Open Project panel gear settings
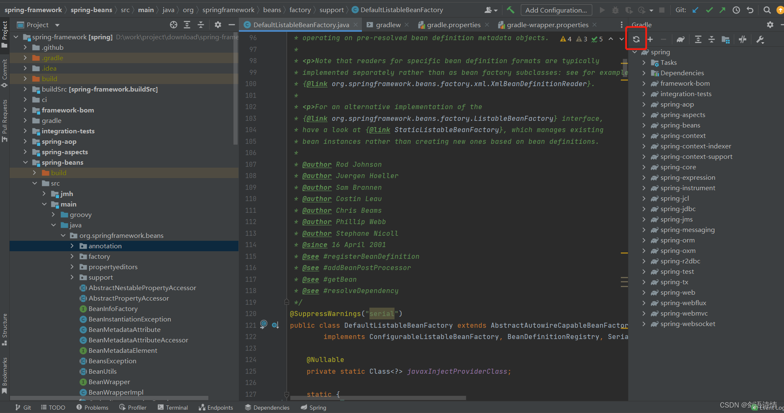Screen dimensions: 784x413 [x=218, y=25]
